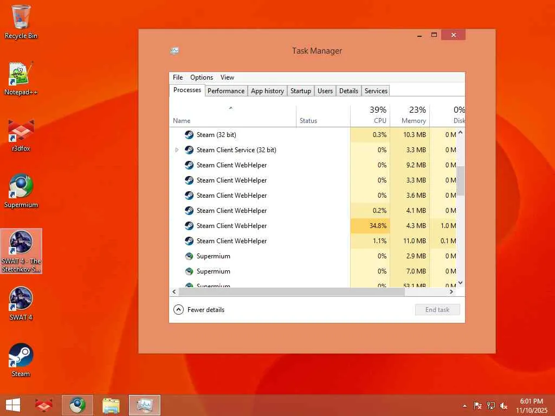Click the muted volume tray icon
The width and height of the screenshot is (555, 416).
(504, 406)
